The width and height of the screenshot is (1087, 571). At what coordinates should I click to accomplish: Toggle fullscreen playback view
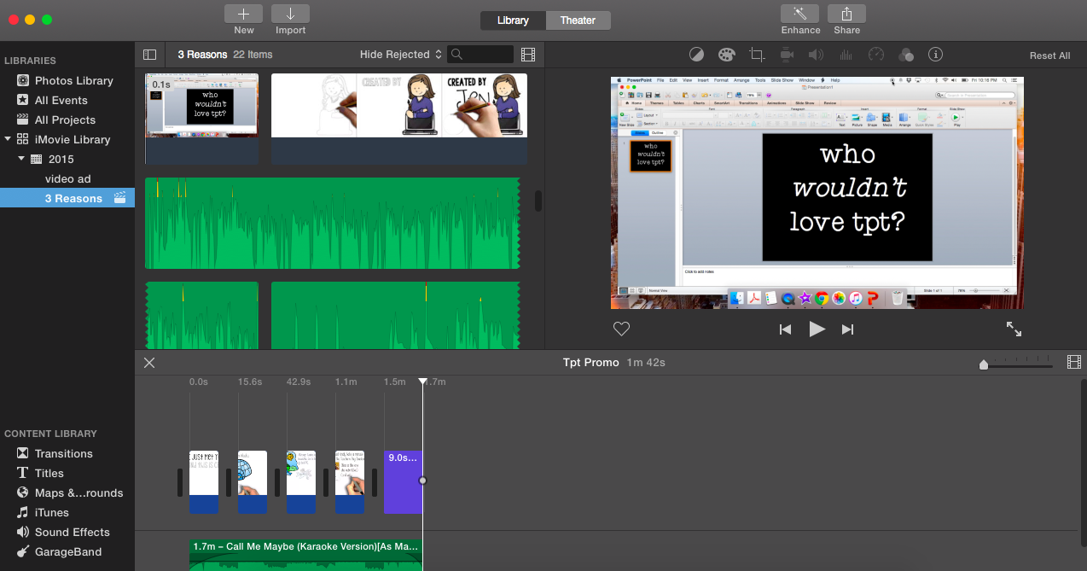click(1014, 329)
